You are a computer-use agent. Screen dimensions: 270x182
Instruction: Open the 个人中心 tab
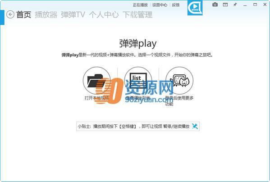[104, 14]
